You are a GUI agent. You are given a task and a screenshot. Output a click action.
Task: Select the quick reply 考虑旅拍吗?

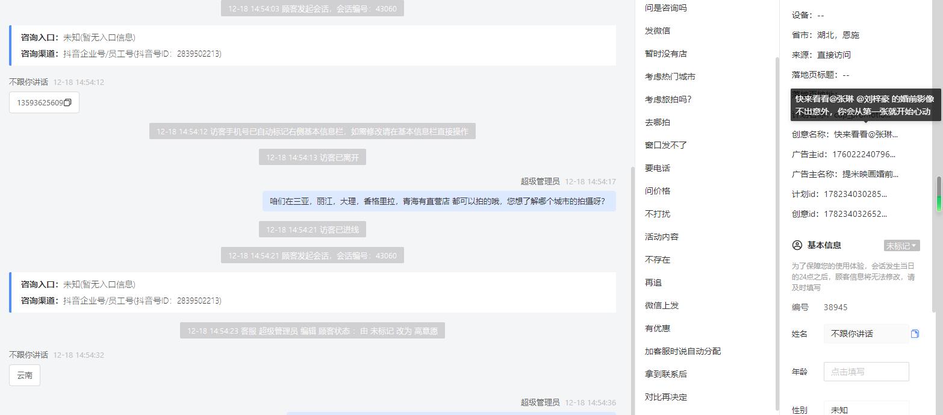tap(668, 99)
